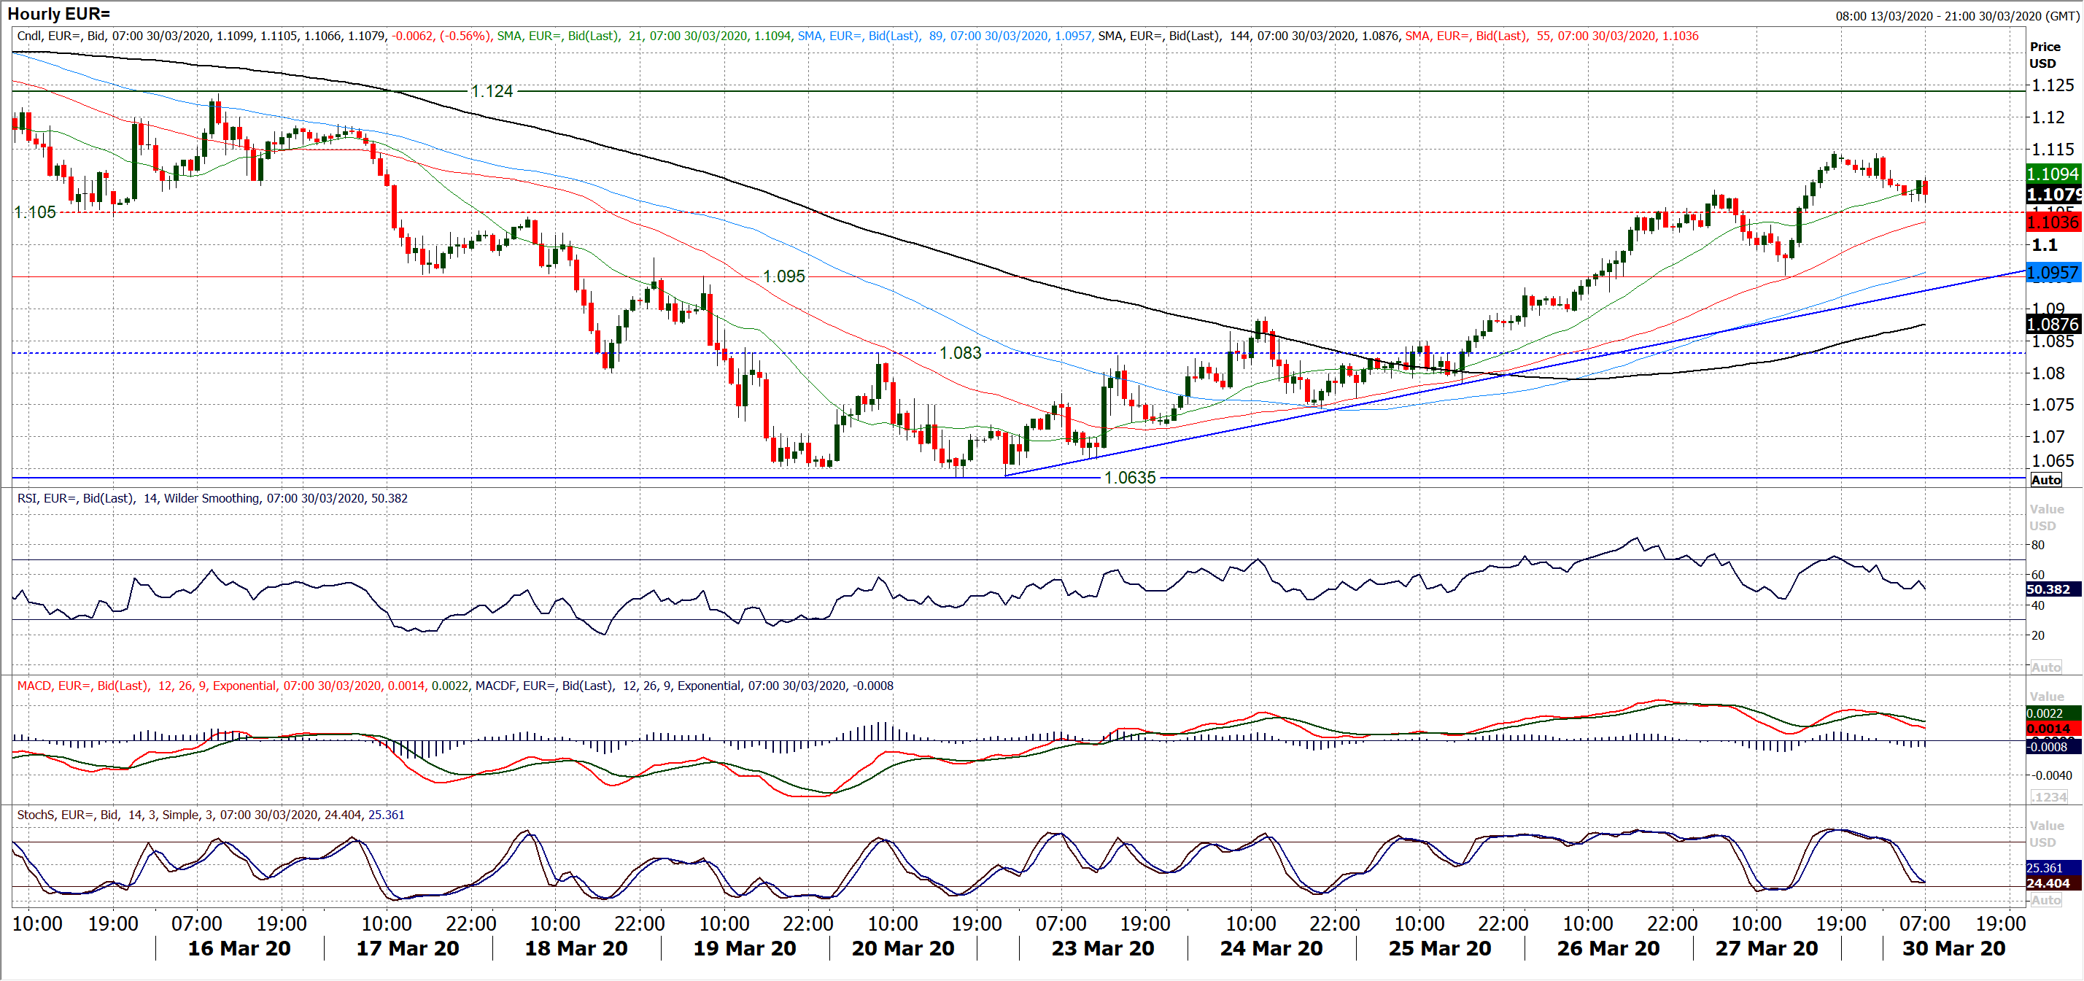Select the green SMA 21 legend entry
The height and width of the screenshot is (981, 2084).
coord(644,36)
